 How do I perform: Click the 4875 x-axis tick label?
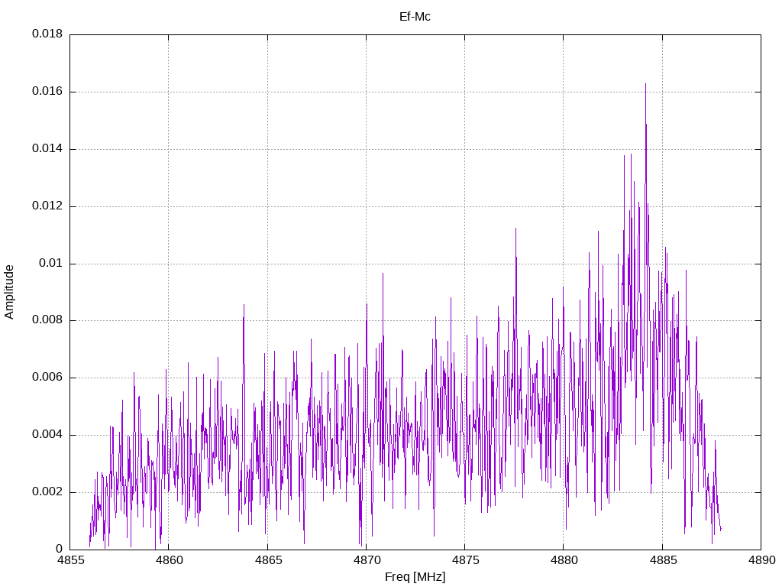464,560
